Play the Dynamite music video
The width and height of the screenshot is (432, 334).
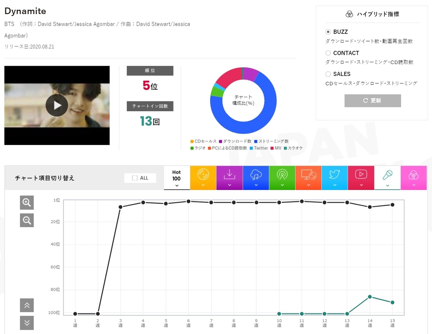pyautogui.click(x=57, y=105)
